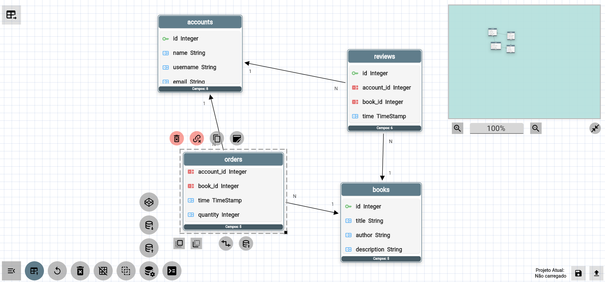
Task: Click the minimap overview panel
Action: coord(524,62)
